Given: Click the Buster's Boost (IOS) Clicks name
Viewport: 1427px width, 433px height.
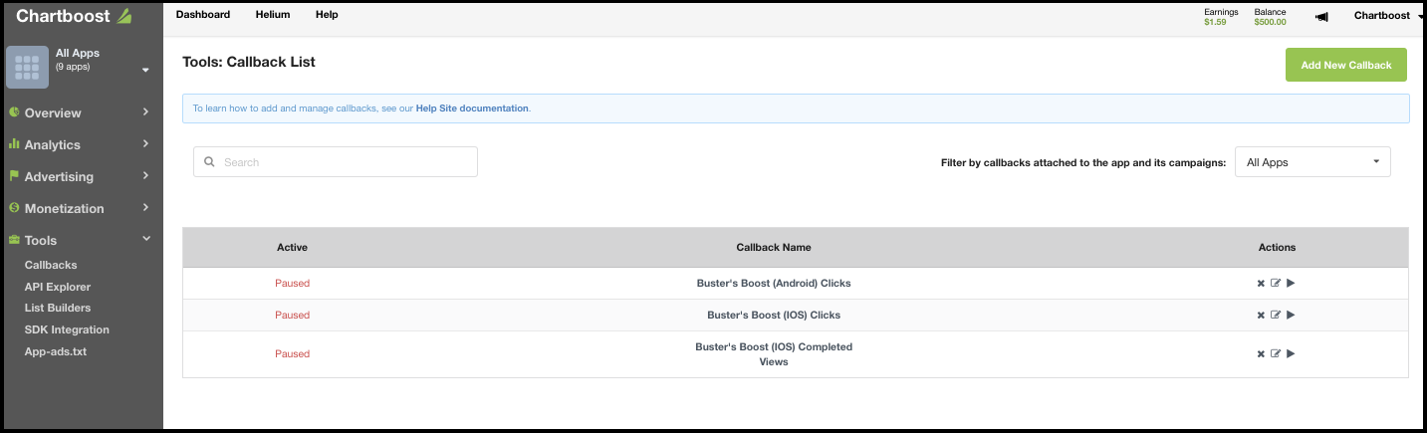Looking at the screenshot, I should [774, 316].
